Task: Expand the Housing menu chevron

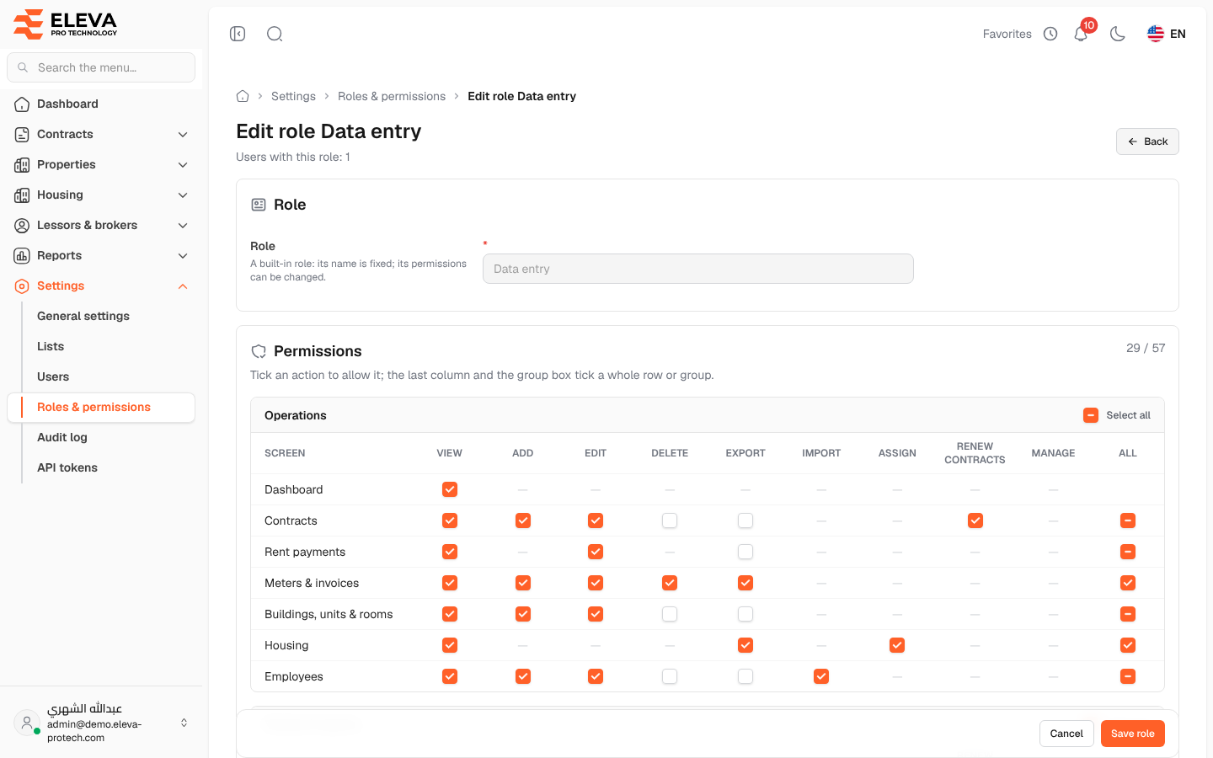Action: pyautogui.click(x=183, y=195)
